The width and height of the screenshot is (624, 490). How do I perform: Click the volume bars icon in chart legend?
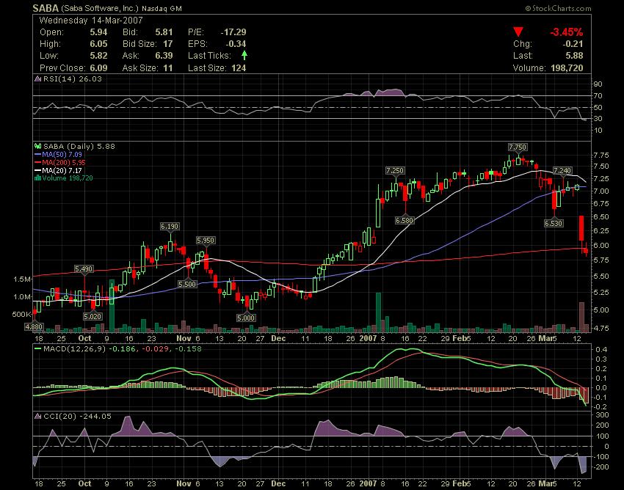tap(37, 178)
